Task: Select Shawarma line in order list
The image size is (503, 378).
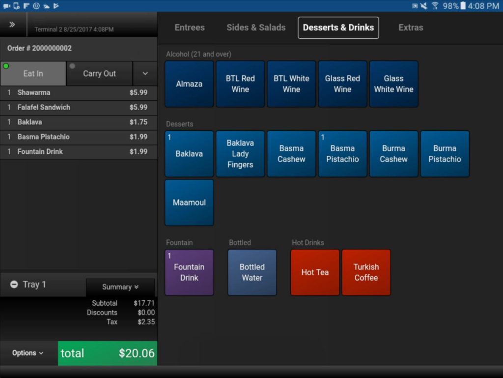Action: tap(79, 92)
